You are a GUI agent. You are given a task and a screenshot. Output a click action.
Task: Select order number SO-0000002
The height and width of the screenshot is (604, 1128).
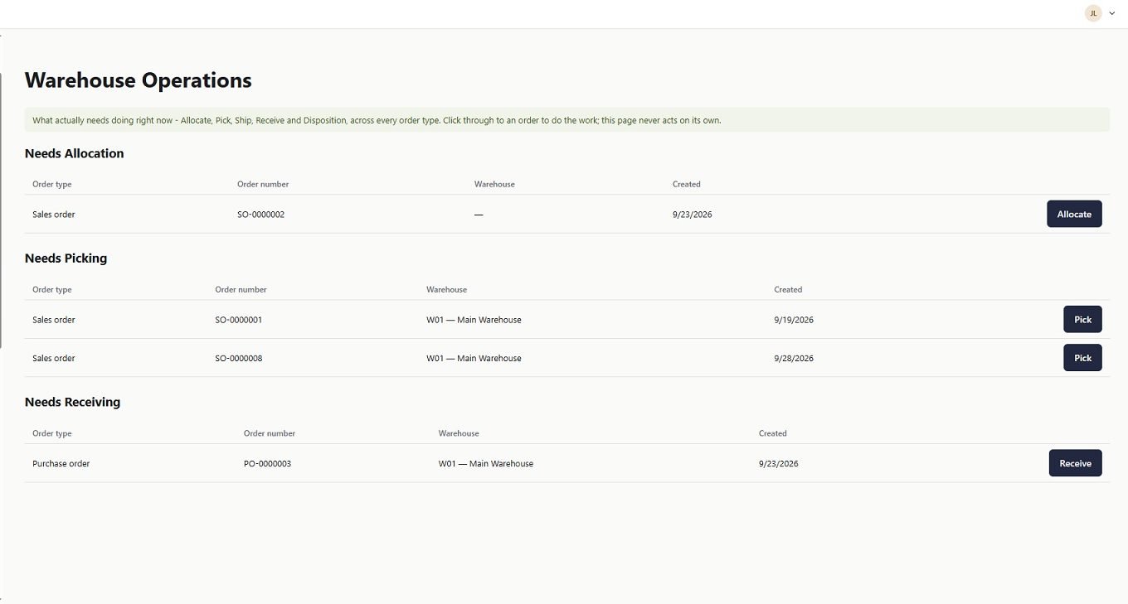260,215
